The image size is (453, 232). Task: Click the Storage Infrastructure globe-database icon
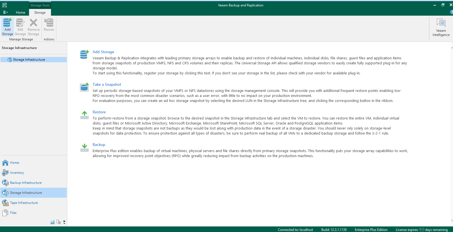pos(5,193)
